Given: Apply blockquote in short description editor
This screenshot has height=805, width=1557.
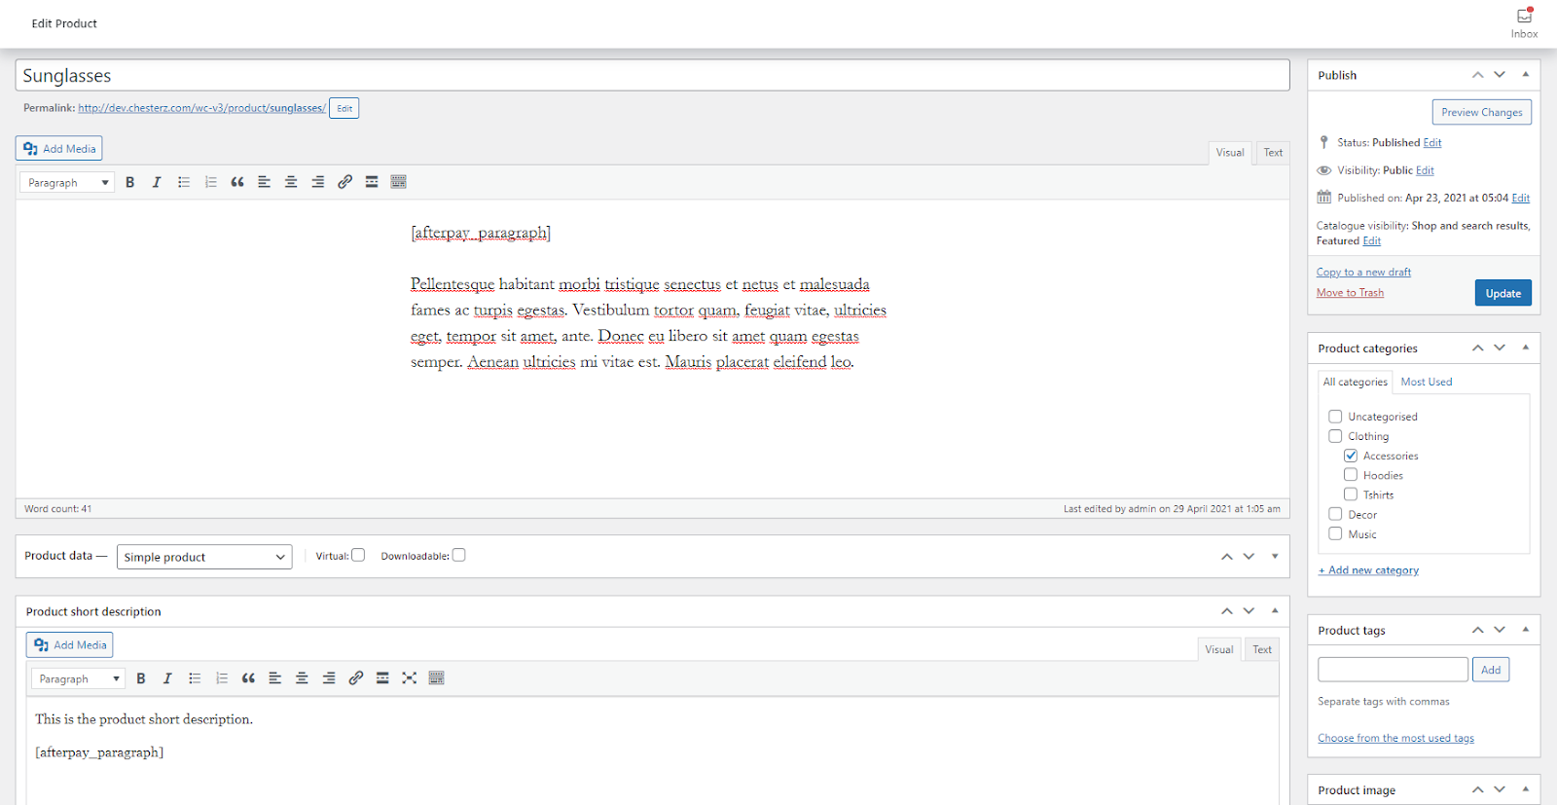Looking at the screenshot, I should 248,678.
